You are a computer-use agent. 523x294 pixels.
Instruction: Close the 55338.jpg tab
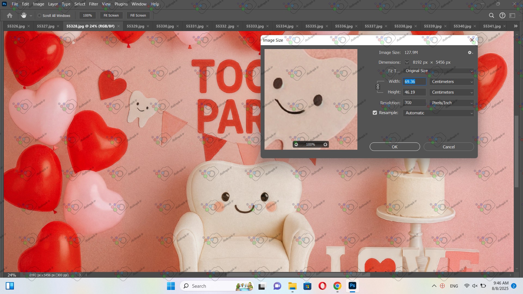[x=416, y=26]
